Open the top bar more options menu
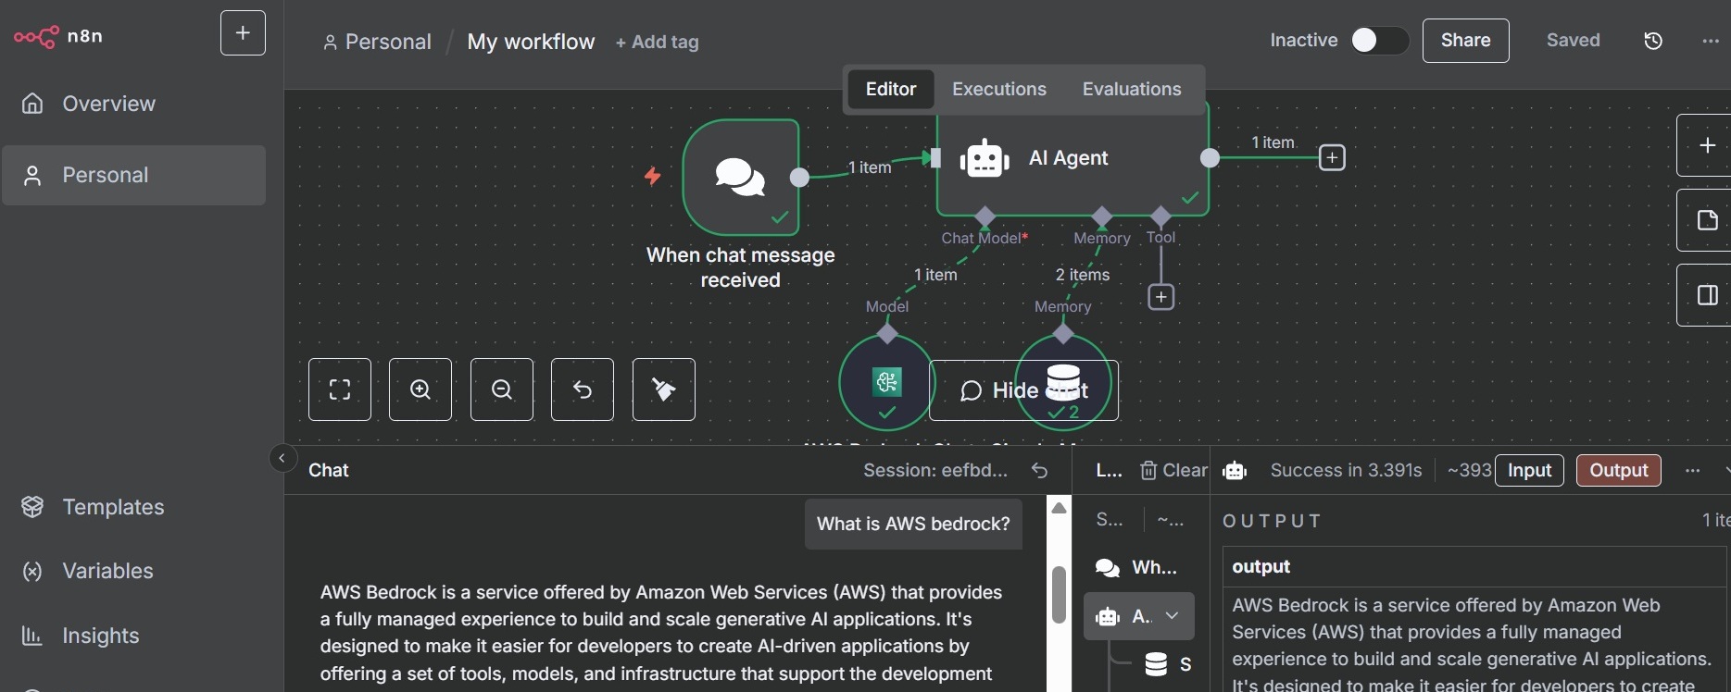 [x=1710, y=41]
